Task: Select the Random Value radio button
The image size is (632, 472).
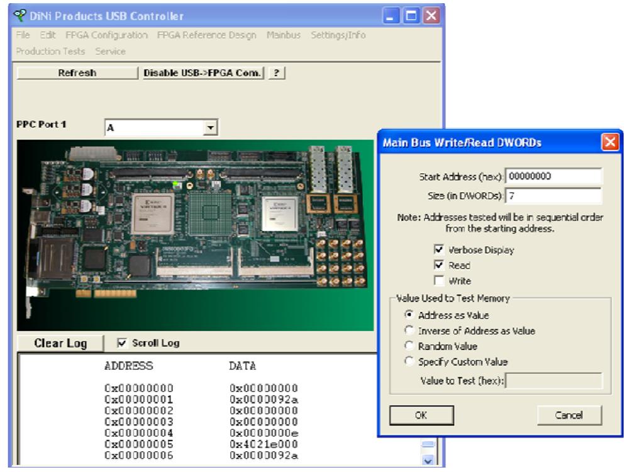Action: point(409,346)
